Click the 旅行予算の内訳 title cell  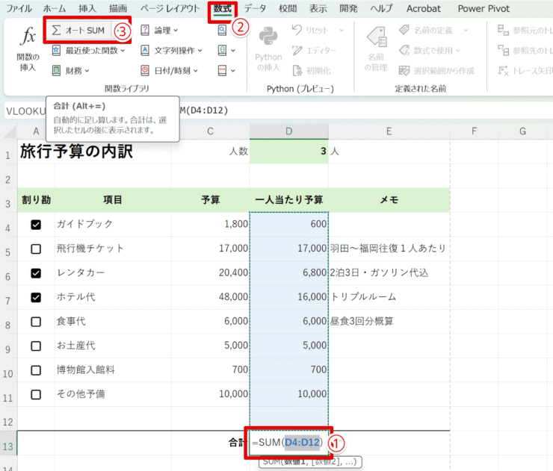point(76,152)
